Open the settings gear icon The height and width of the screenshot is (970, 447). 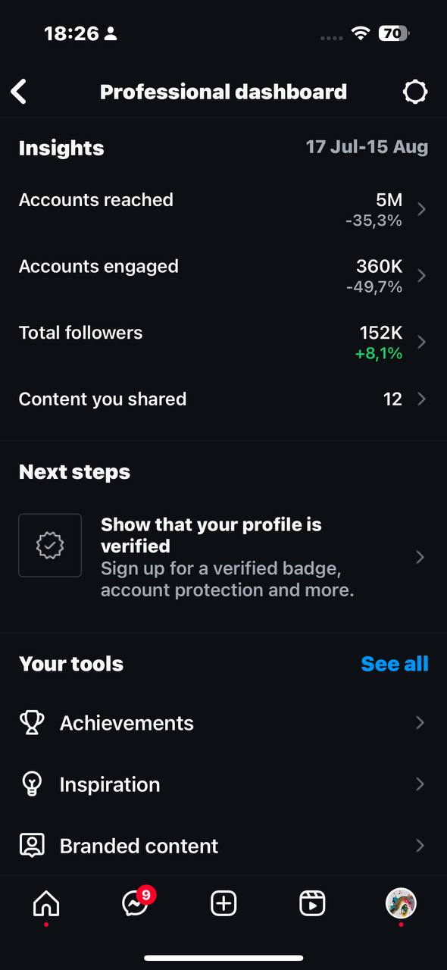(x=415, y=92)
